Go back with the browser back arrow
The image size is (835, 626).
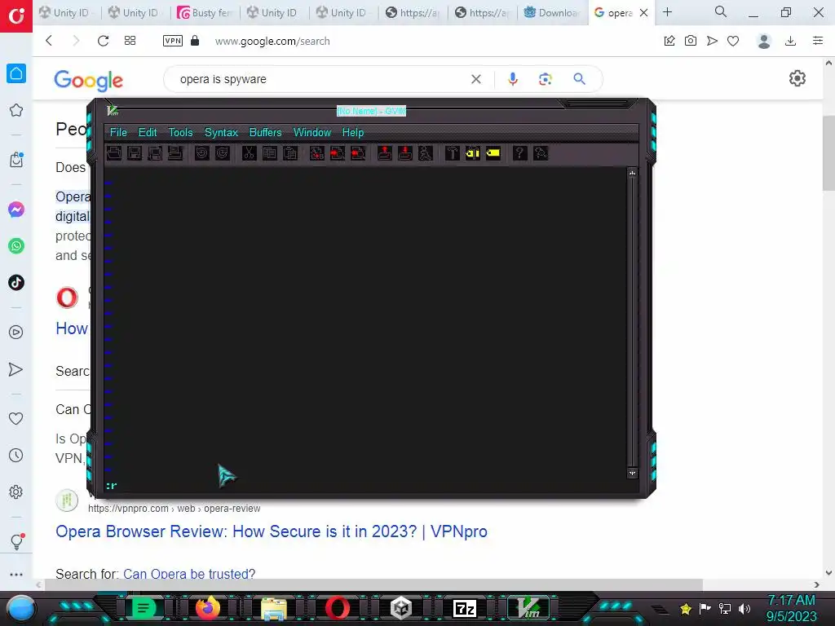(49, 41)
